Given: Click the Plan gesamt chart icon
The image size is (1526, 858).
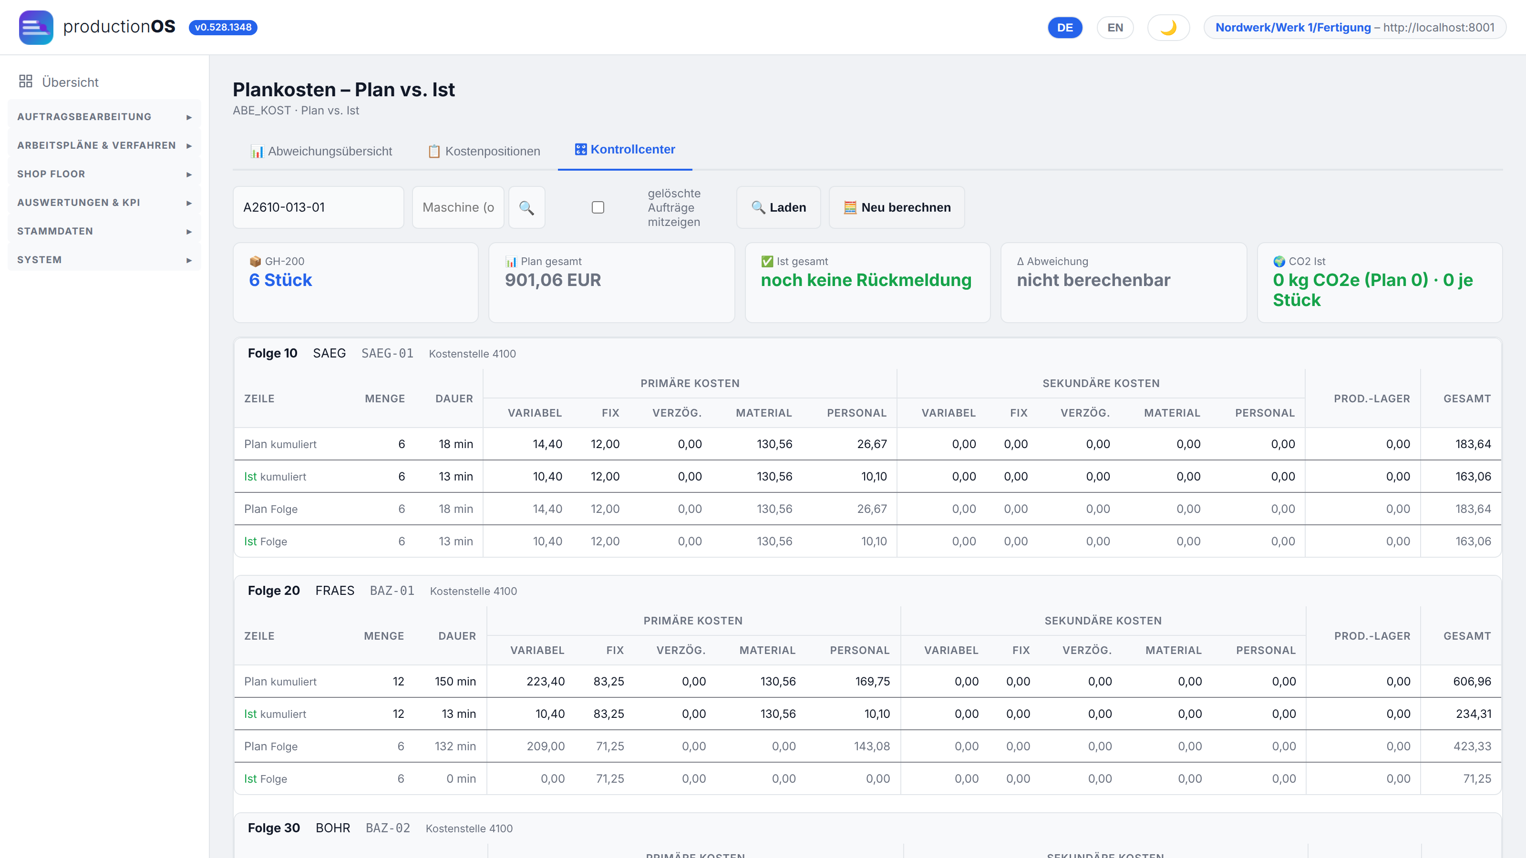Looking at the screenshot, I should [x=511, y=261].
